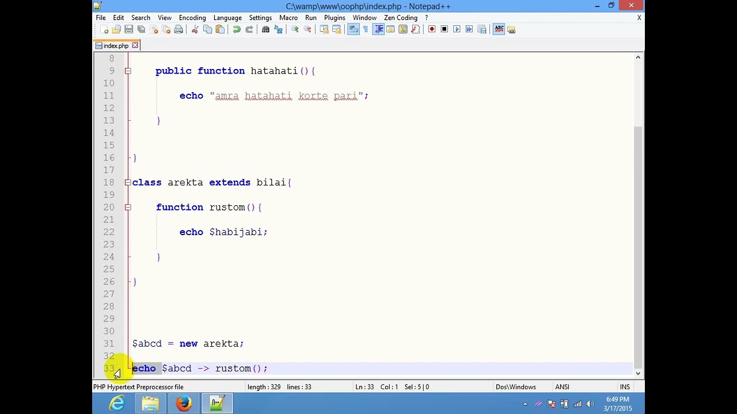737x414 pixels.
Task: Click the Close All toolbar icon
Action: click(166, 29)
